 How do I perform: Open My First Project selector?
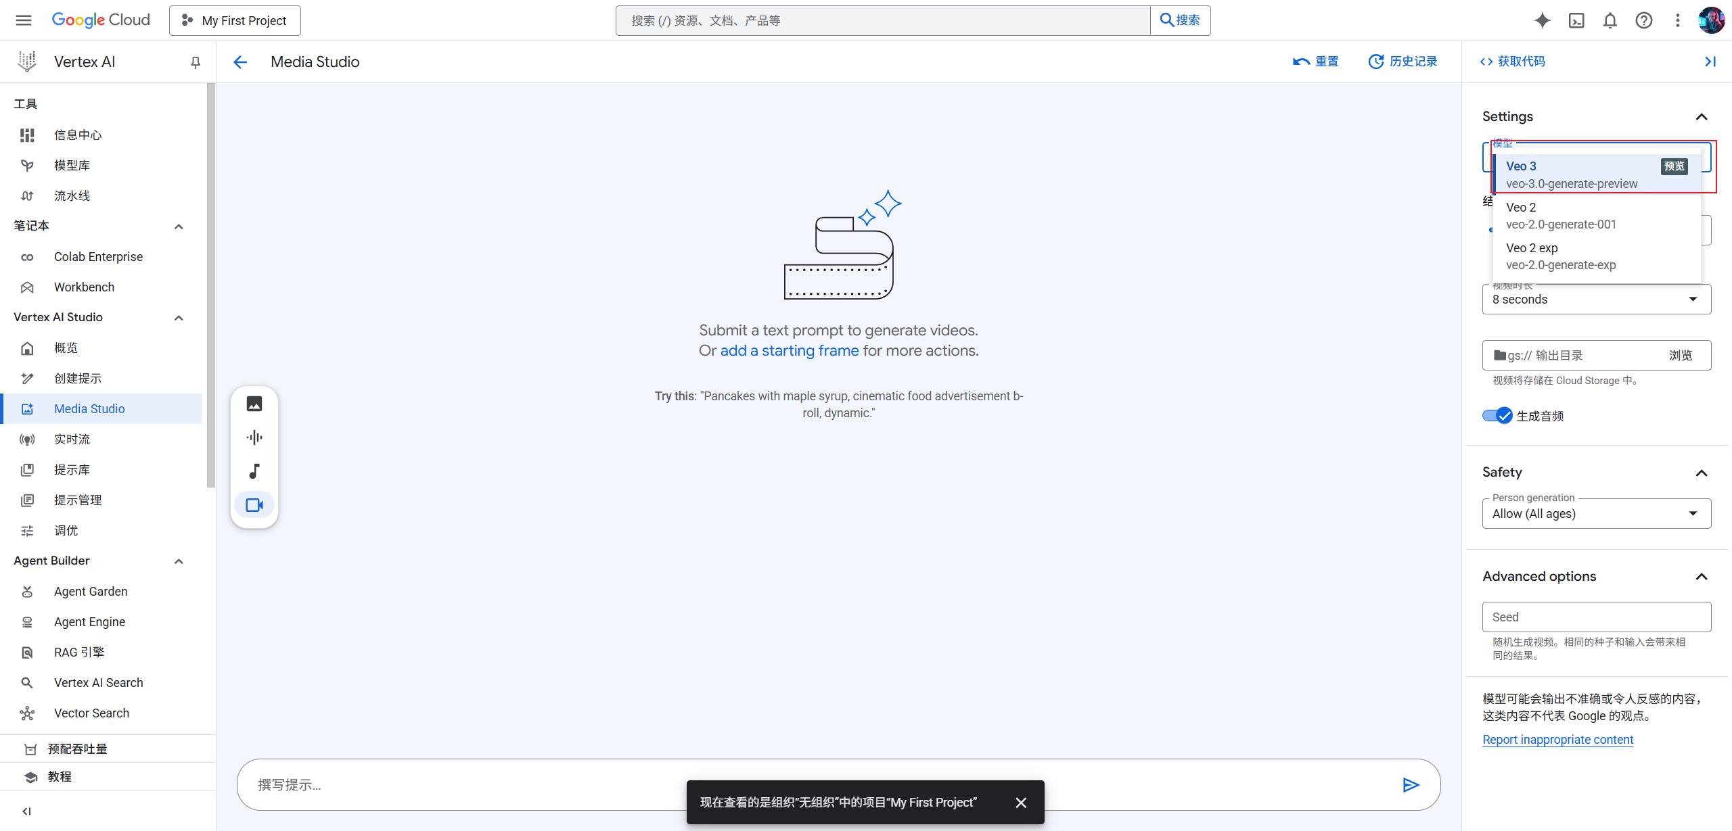coord(235,21)
